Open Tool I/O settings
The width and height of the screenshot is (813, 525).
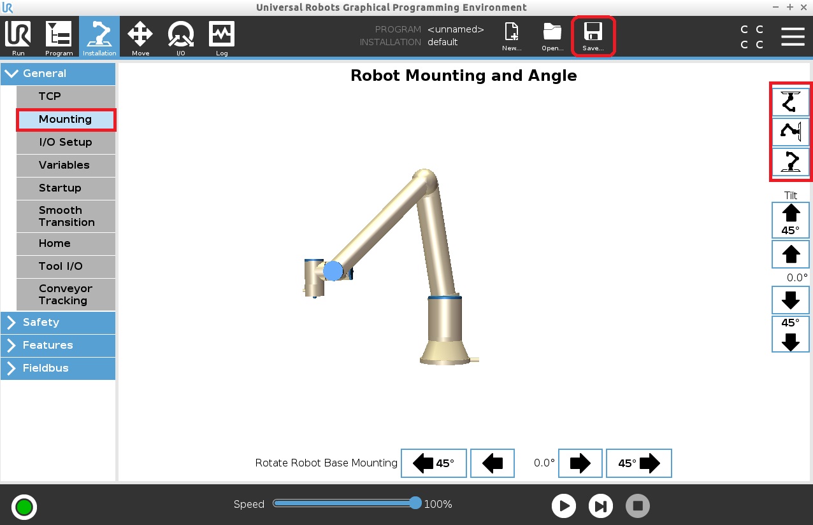point(66,267)
